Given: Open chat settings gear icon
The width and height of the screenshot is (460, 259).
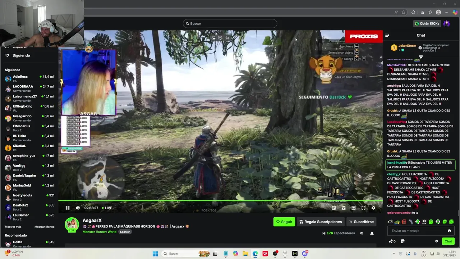Looking at the screenshot, I should pos(437,241).
